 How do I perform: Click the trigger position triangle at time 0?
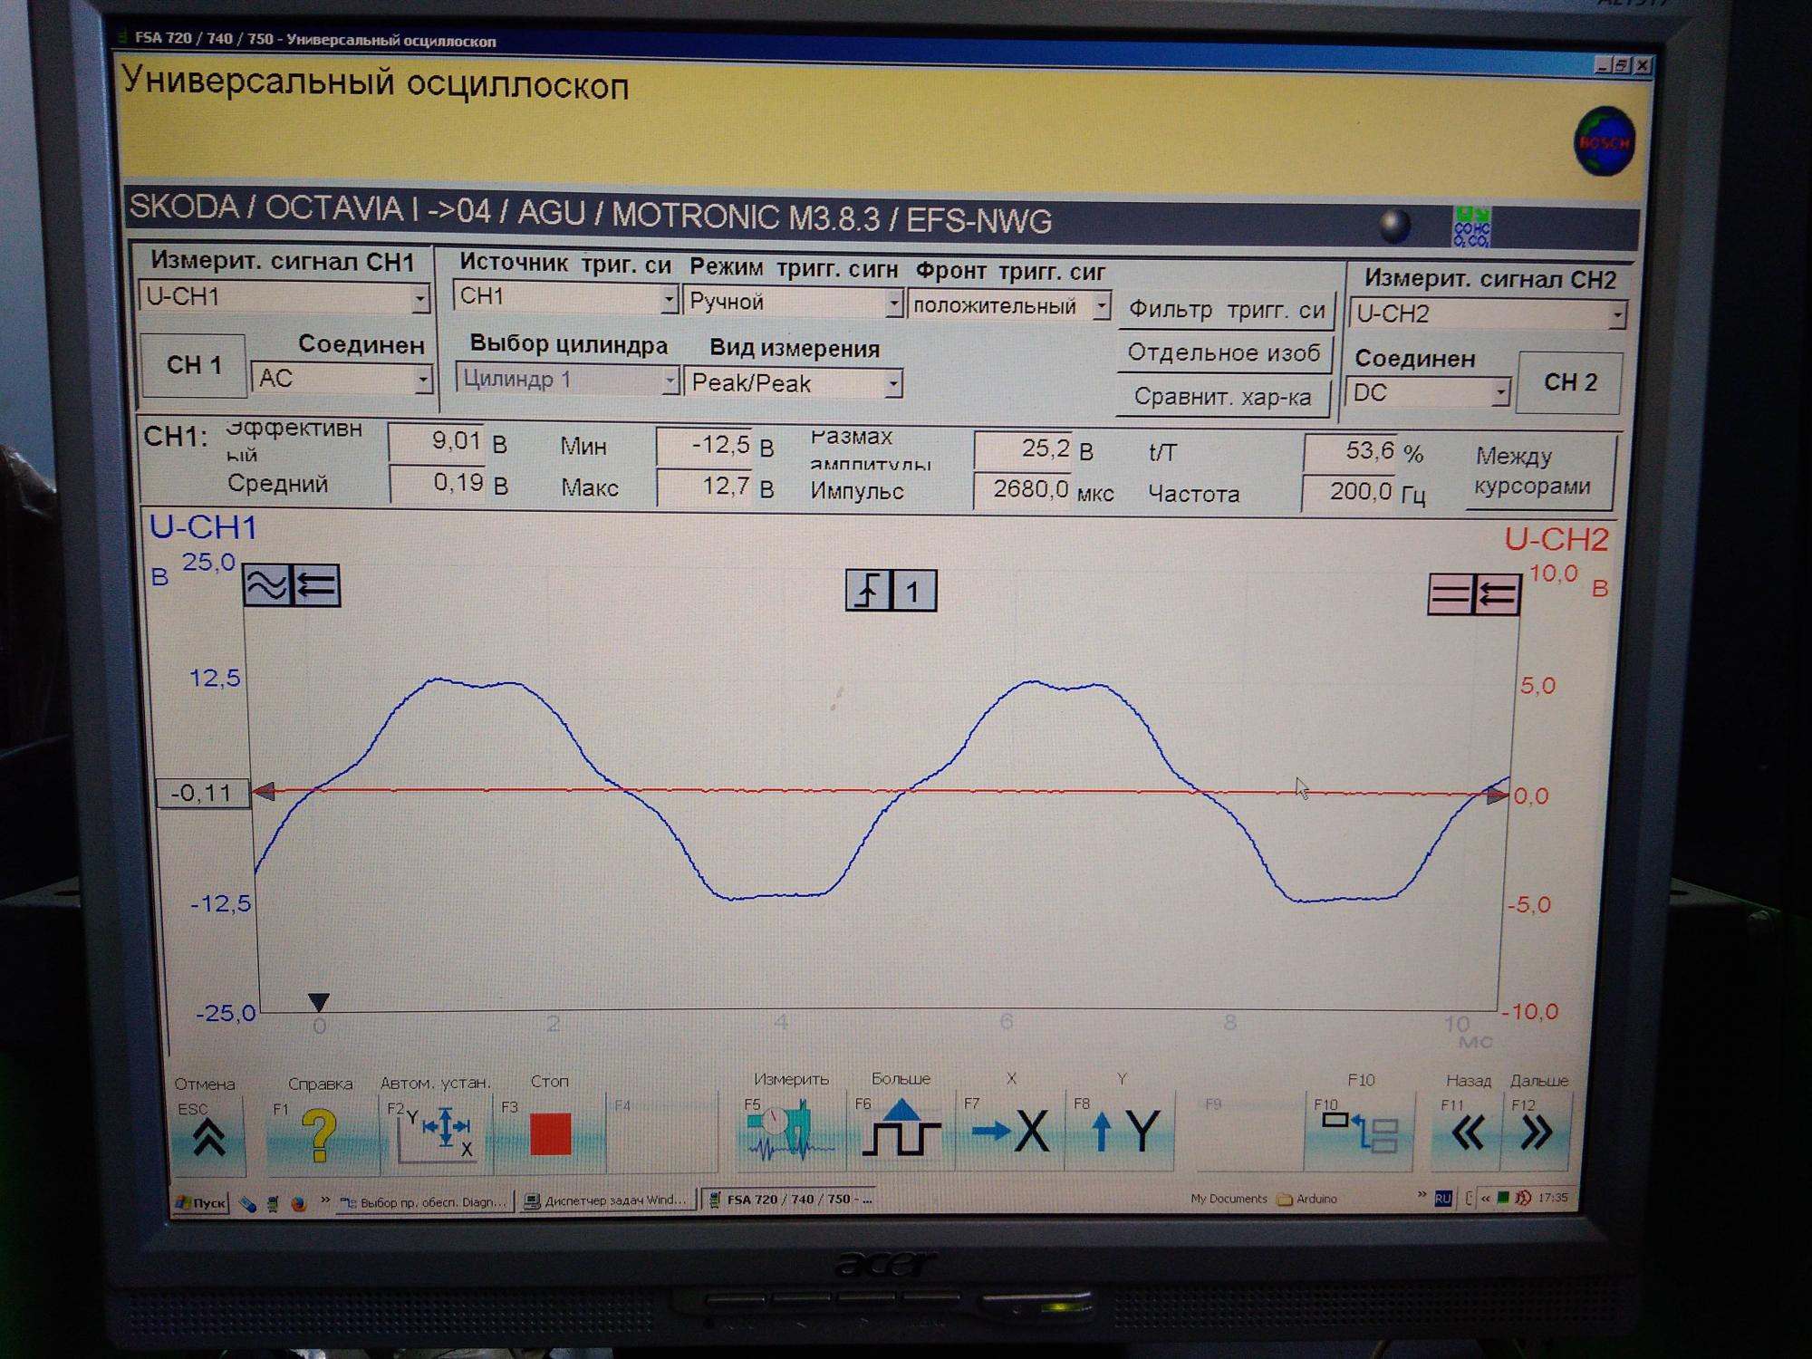click(319, 1002)
